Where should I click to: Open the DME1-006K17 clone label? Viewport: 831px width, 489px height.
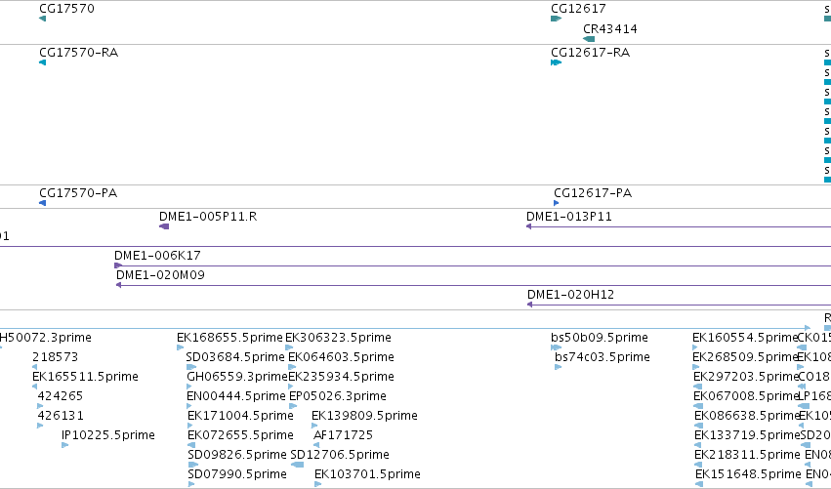157,256
